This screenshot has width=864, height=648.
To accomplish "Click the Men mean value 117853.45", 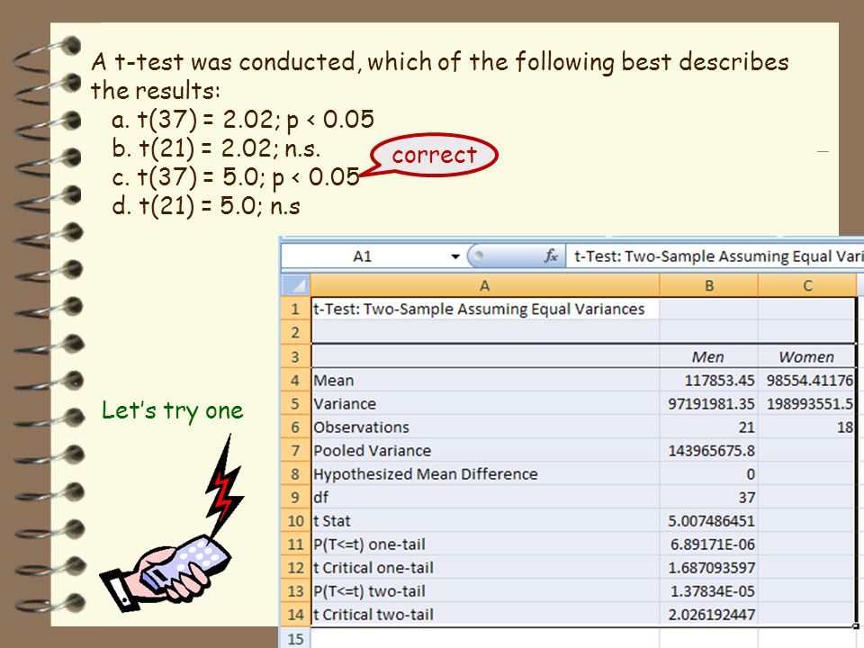I will point(708,380).
